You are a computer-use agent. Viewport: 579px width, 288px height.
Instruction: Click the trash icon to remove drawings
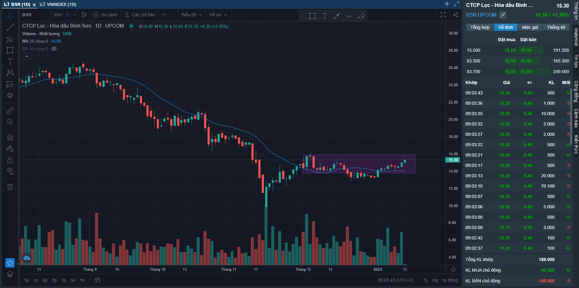pyautogui.click(x=10, y=187)
